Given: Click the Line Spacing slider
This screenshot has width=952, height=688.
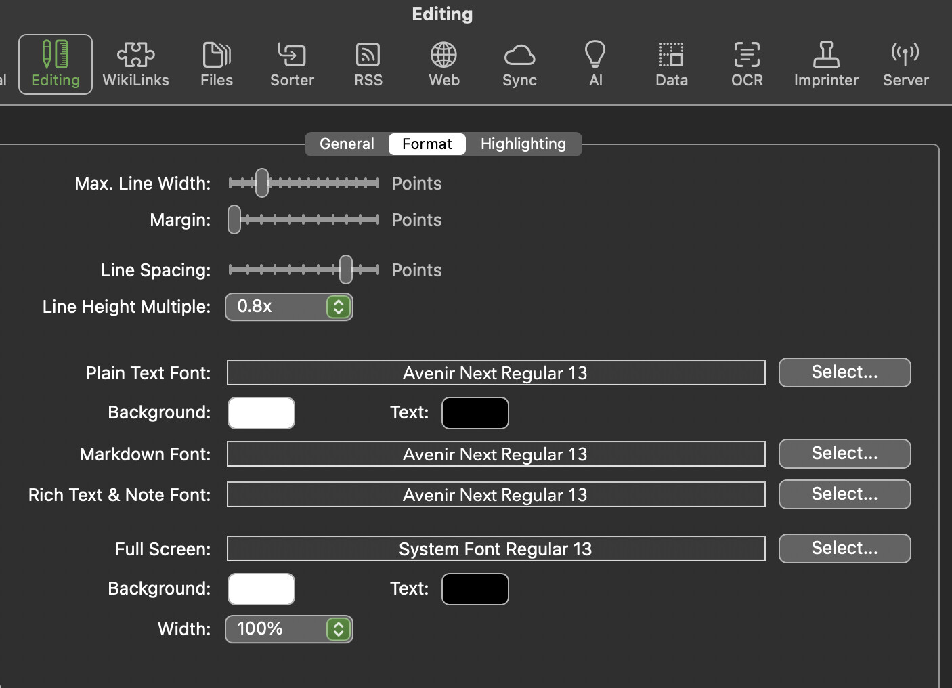Looking at the screenshot, I should [x=304, y=270].
